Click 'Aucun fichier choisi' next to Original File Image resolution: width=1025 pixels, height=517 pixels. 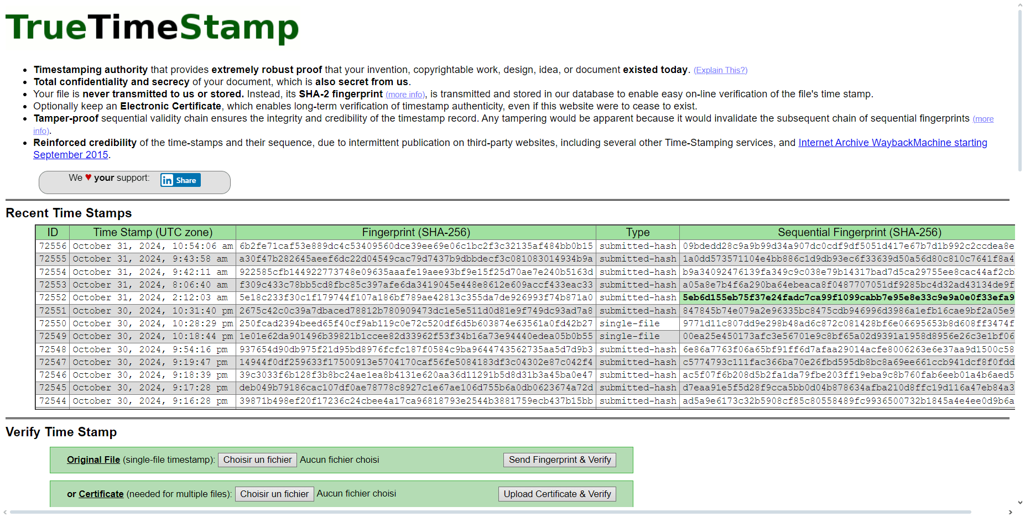(339, 459)
